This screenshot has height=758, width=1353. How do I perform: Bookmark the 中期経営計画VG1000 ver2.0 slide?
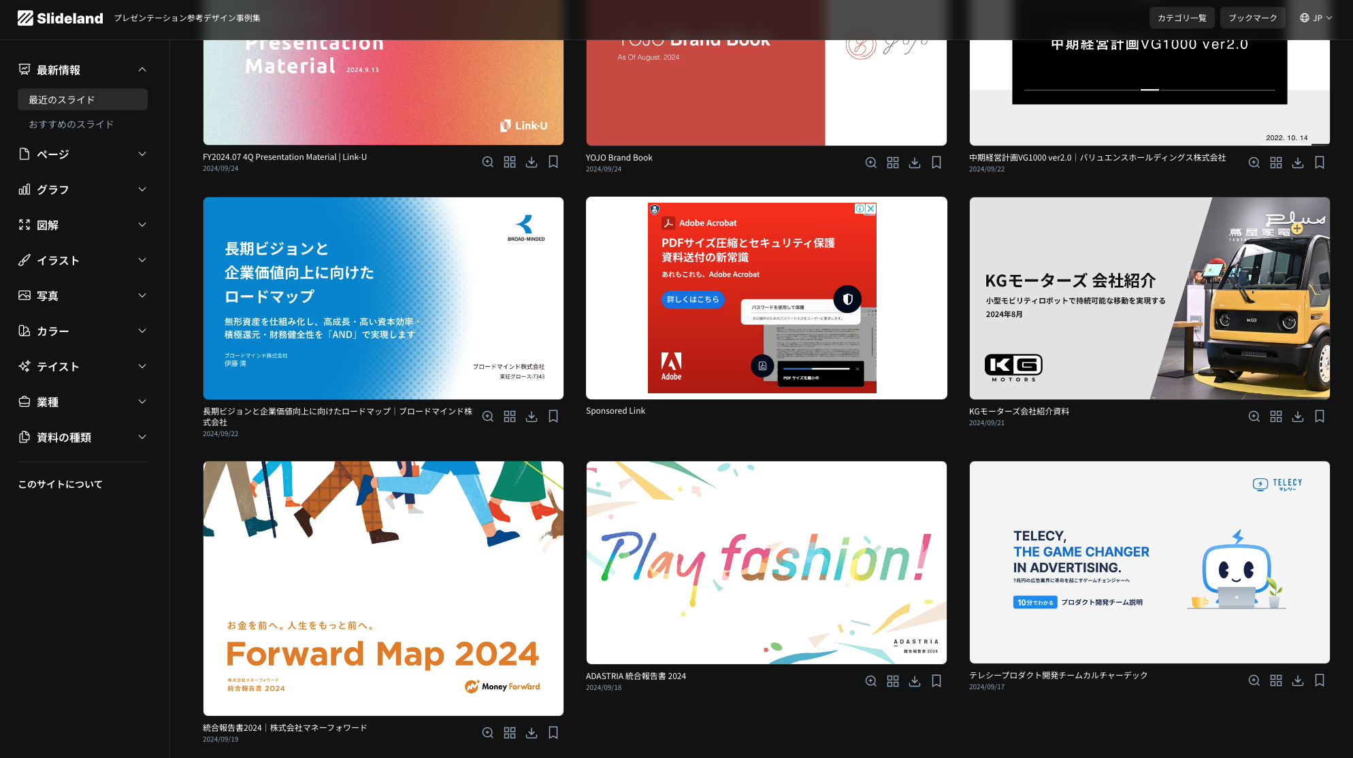[1319, 163]
